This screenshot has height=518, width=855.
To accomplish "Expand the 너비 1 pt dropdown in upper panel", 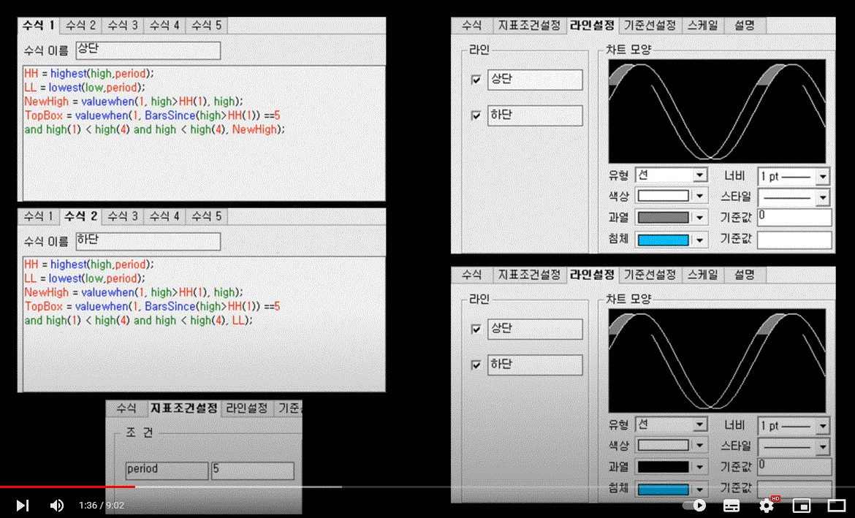I will click(x=823, y=177).
